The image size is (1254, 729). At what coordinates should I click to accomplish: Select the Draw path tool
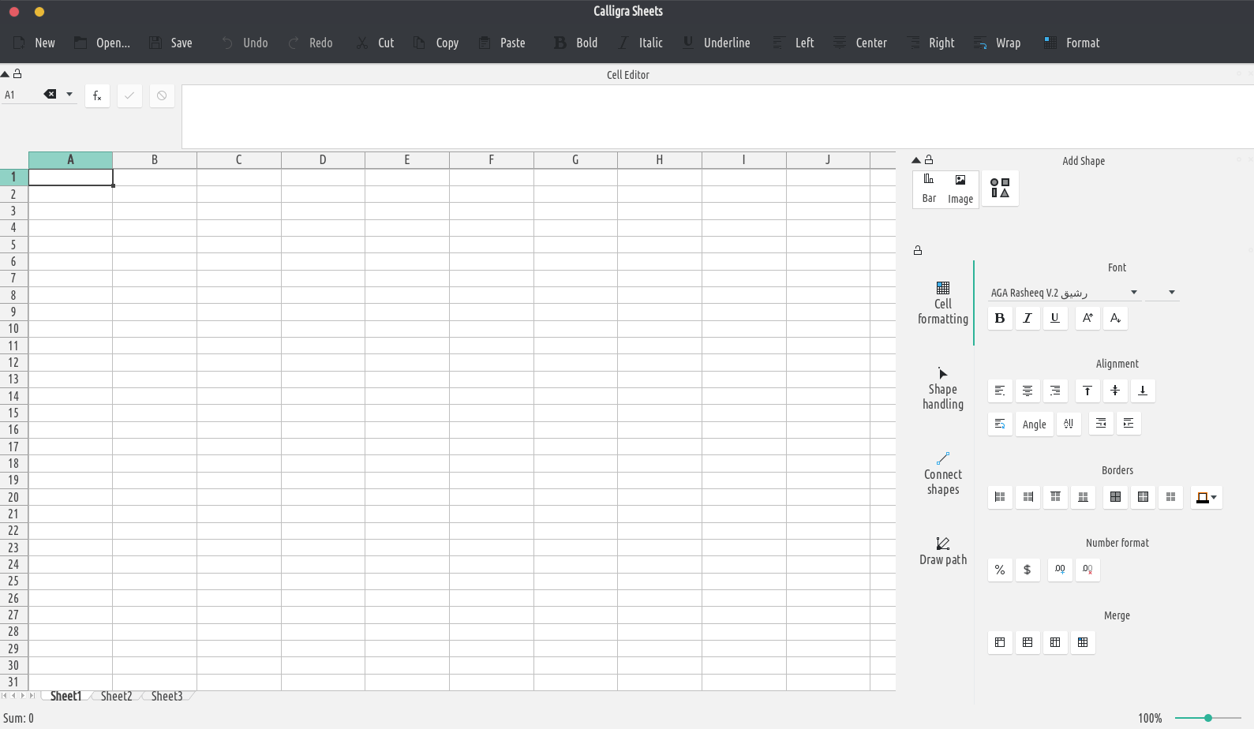coord(942,551)
